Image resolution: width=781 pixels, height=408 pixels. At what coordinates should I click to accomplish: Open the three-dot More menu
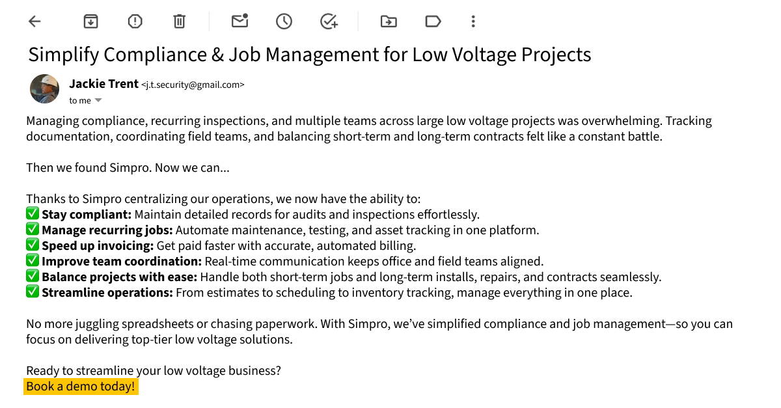coord(473,21)
